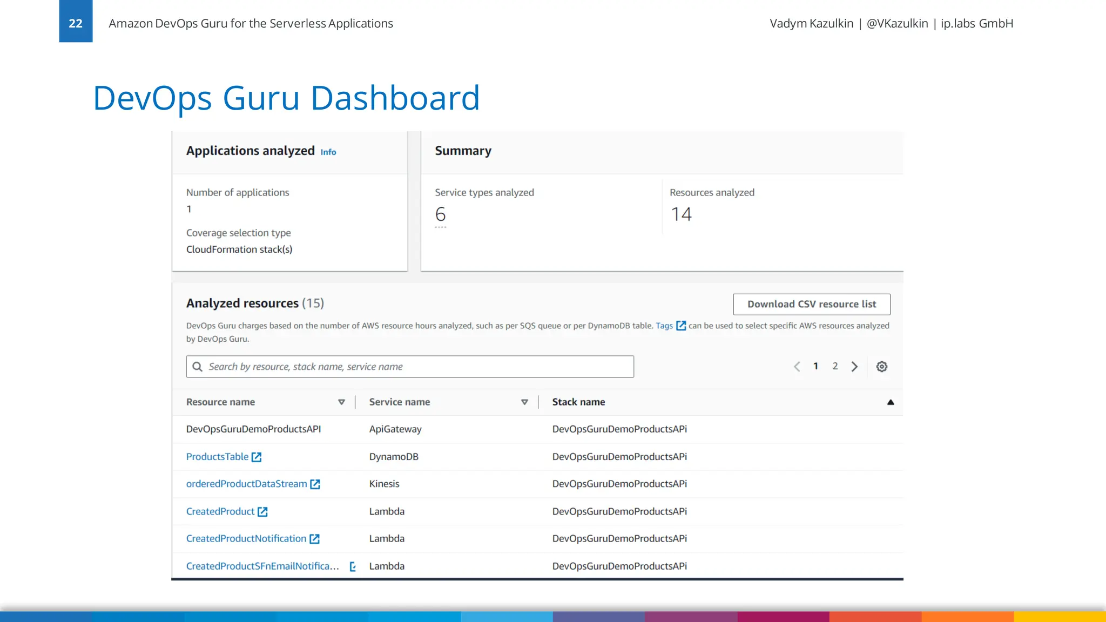The height and width of the screenshot is (622, 1106).
Task: Click the search magnifier icon
Action: tap(198, 367)
